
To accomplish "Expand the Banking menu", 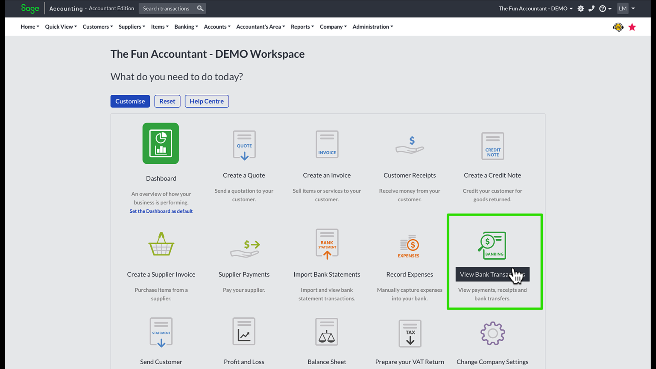I will coord(186,26).
